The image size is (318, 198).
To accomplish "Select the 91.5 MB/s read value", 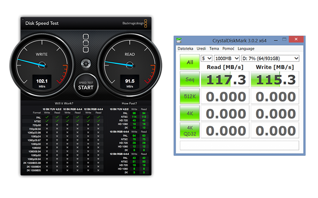I will pos(130,82).
